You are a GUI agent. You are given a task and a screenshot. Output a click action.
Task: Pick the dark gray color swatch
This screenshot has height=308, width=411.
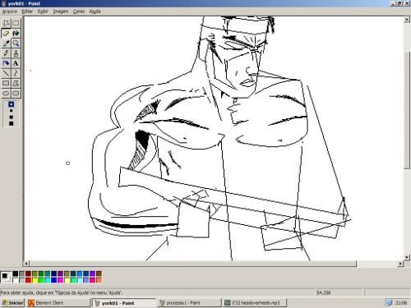[x=22, y=274]
